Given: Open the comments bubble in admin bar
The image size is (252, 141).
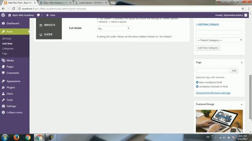Looking at the screenshot, I should coord(38,15).
